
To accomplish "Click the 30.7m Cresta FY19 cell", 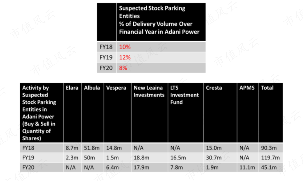I will coord(220,158).
